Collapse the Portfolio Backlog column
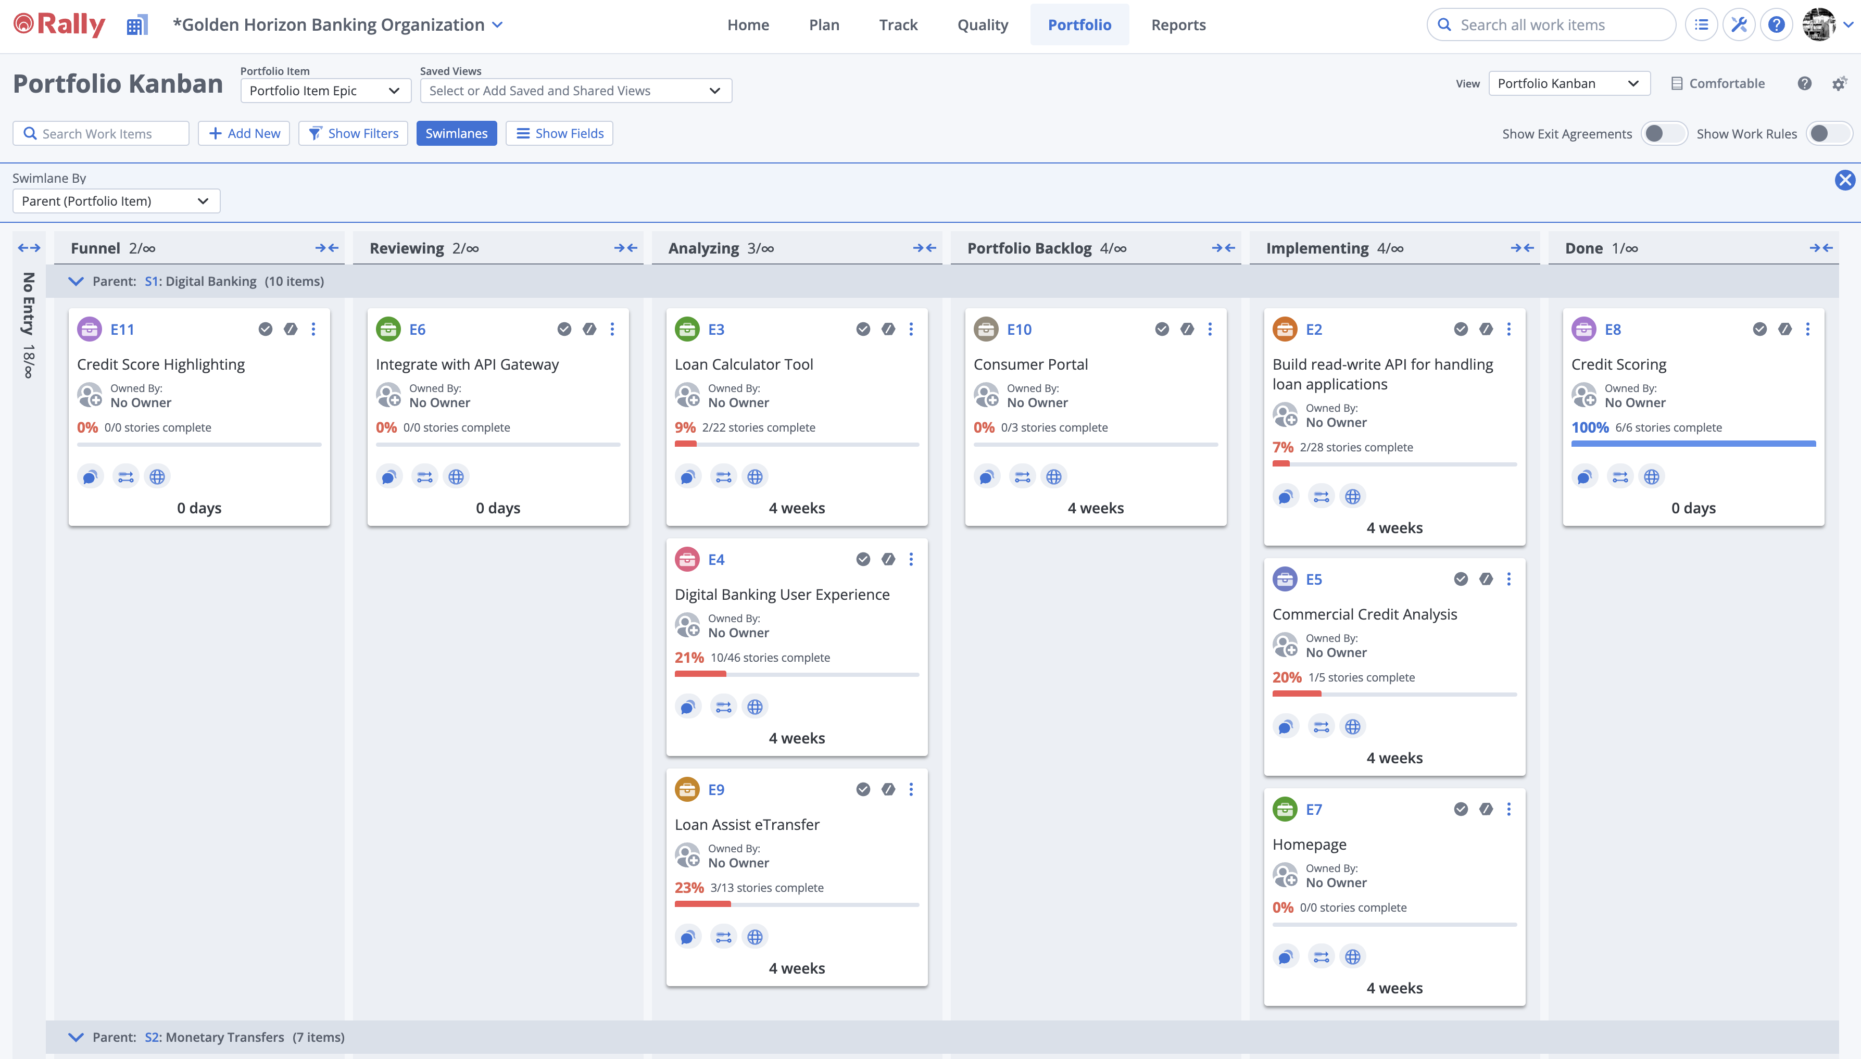The image size is (1861, 1059). pos(1223,248)
